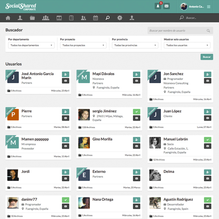This screenshot has height=219, width=219.
Task: Toggle green check on danimr77 card
Action: [x=66, y=200]
